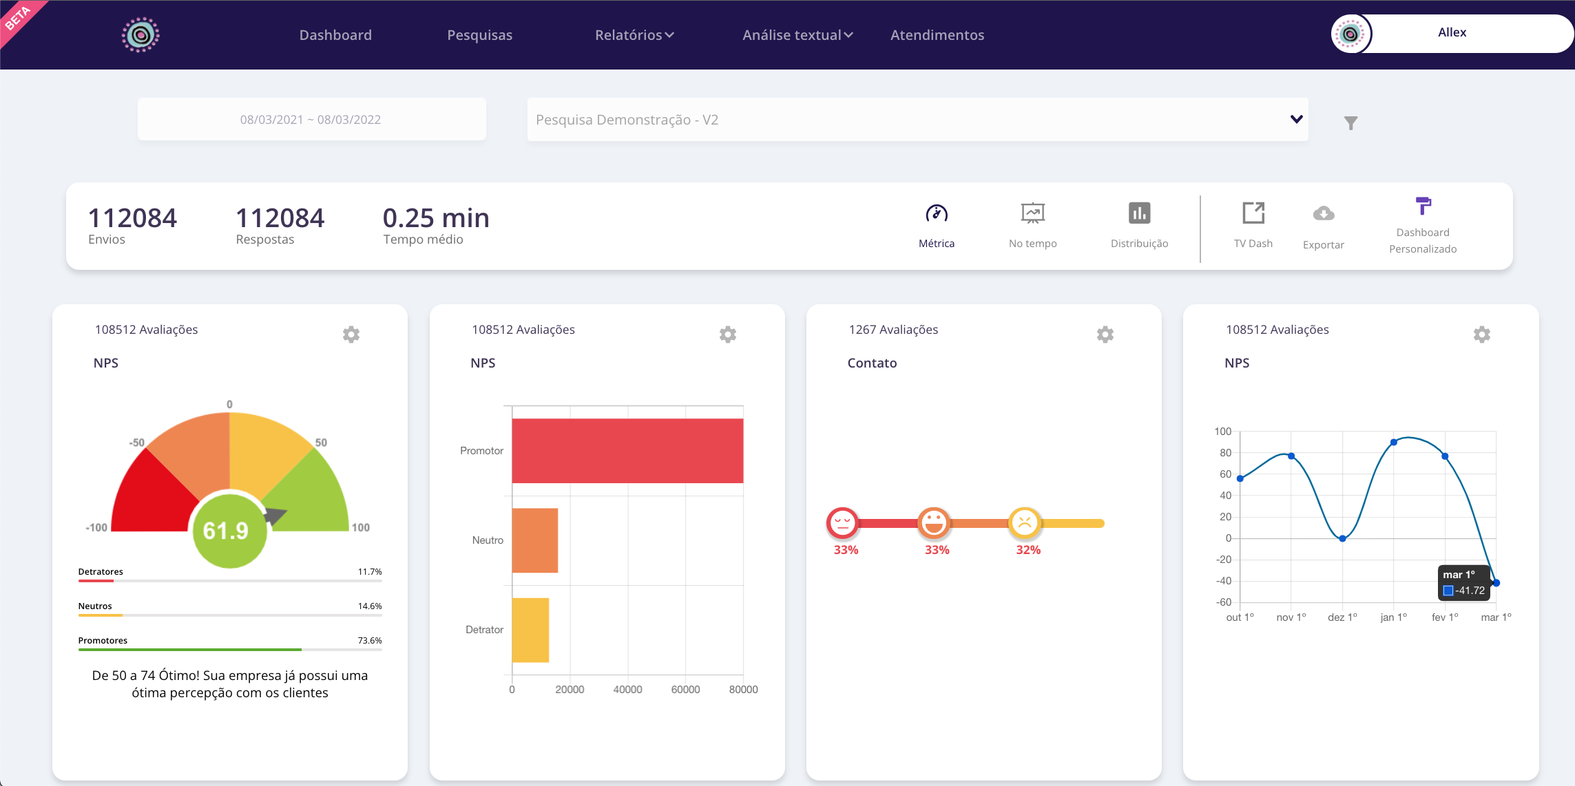Select the angry face emoji on Contato scale
Screen dimensions: 1575x786
(x=1026, y=524)
